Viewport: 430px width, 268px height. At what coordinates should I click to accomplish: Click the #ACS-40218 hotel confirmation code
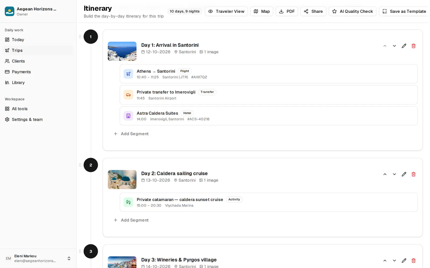coord(198,119)
